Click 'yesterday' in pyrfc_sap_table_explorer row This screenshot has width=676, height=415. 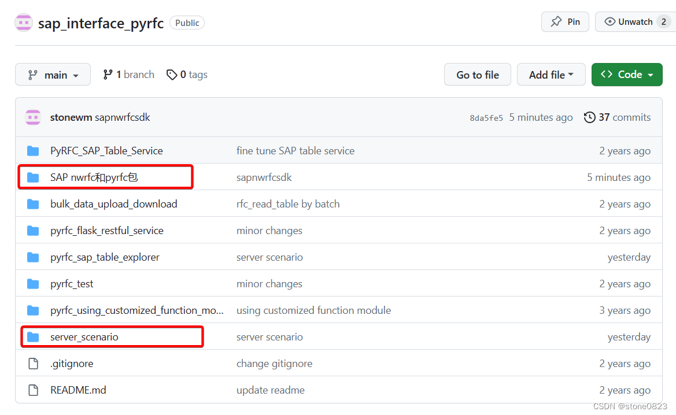[629, 257]
